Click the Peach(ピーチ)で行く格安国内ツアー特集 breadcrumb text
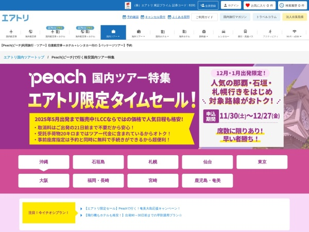This screenshot has height=232, width=309. click(x=83, y=57)
